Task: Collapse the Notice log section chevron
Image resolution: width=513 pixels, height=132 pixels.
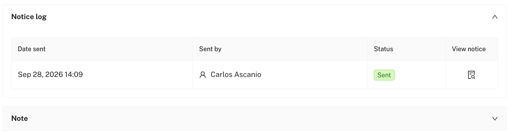Action: pyautogui.click(x=495, y=17)
